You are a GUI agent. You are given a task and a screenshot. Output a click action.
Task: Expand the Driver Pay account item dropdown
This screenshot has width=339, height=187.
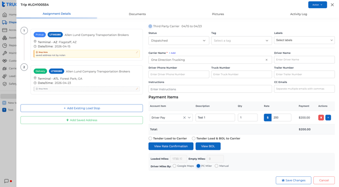(189, 118)
